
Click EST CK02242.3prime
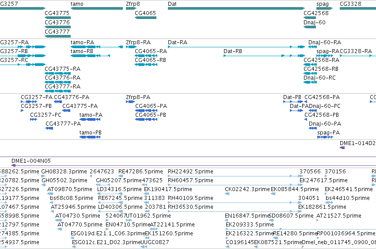coord(247,189)
